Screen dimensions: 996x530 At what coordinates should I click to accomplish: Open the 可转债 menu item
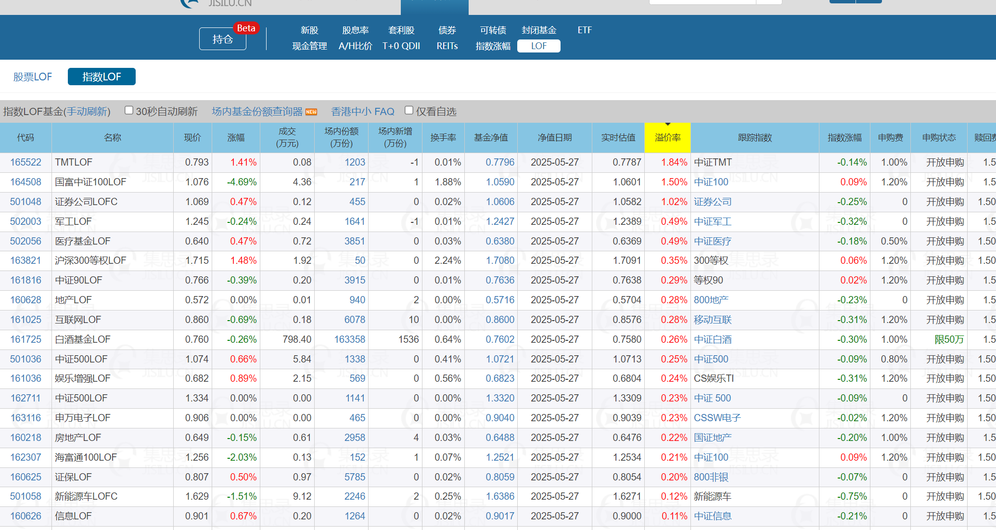[x=493, y=30]
